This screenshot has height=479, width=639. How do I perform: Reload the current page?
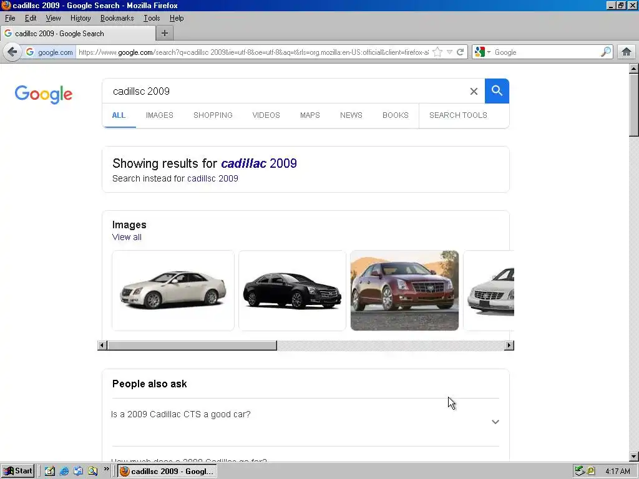[x=461, y=52]
